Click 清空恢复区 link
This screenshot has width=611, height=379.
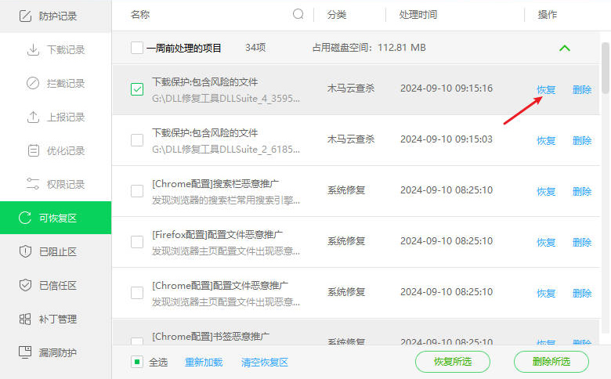click(265, 363)
